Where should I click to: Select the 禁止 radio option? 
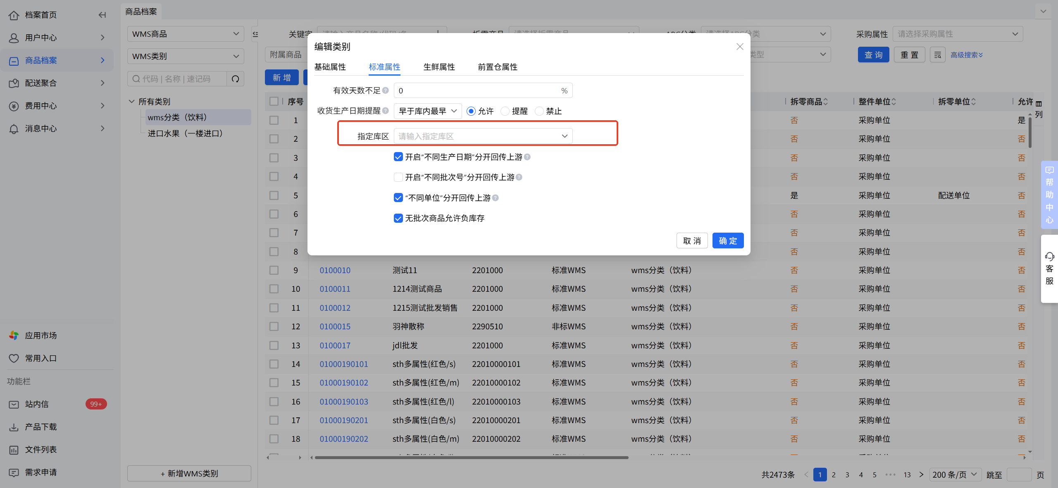[x=539, y=111]
